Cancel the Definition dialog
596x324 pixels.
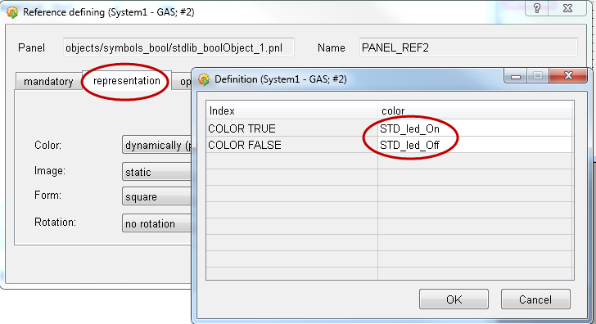pyautogui.click(x=535, y=299)
